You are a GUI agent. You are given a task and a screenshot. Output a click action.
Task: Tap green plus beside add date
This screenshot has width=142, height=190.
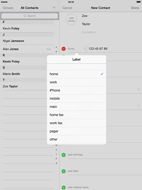(x=64, y=171)
